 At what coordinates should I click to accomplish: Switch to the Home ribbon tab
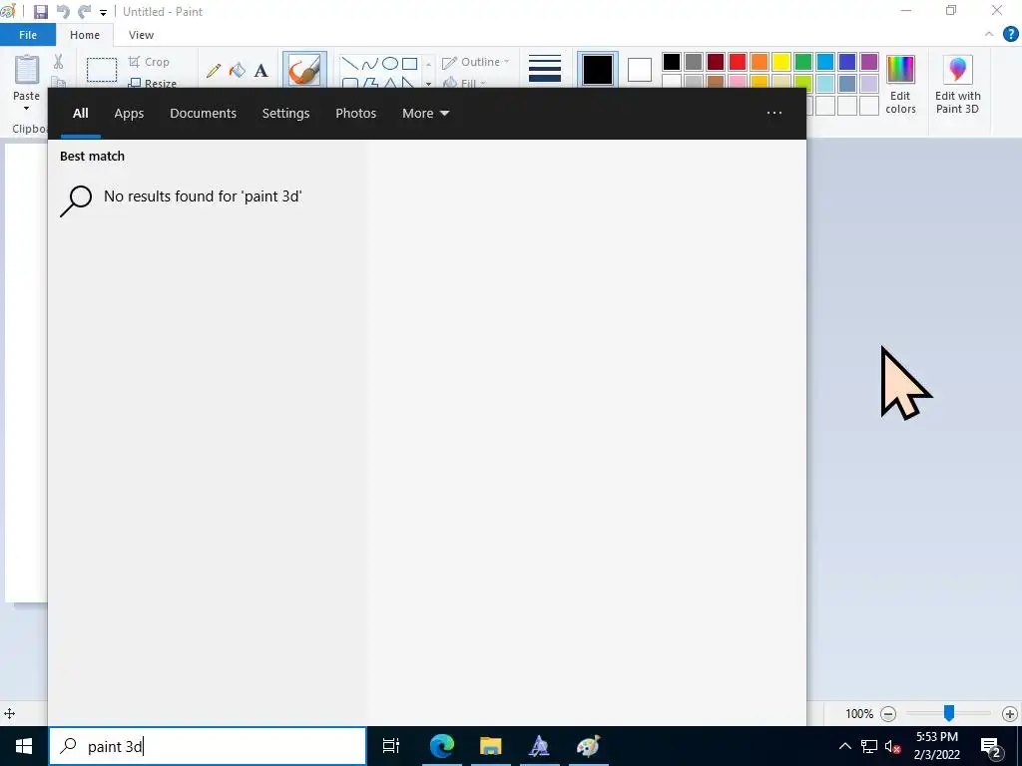pos(85,35)
